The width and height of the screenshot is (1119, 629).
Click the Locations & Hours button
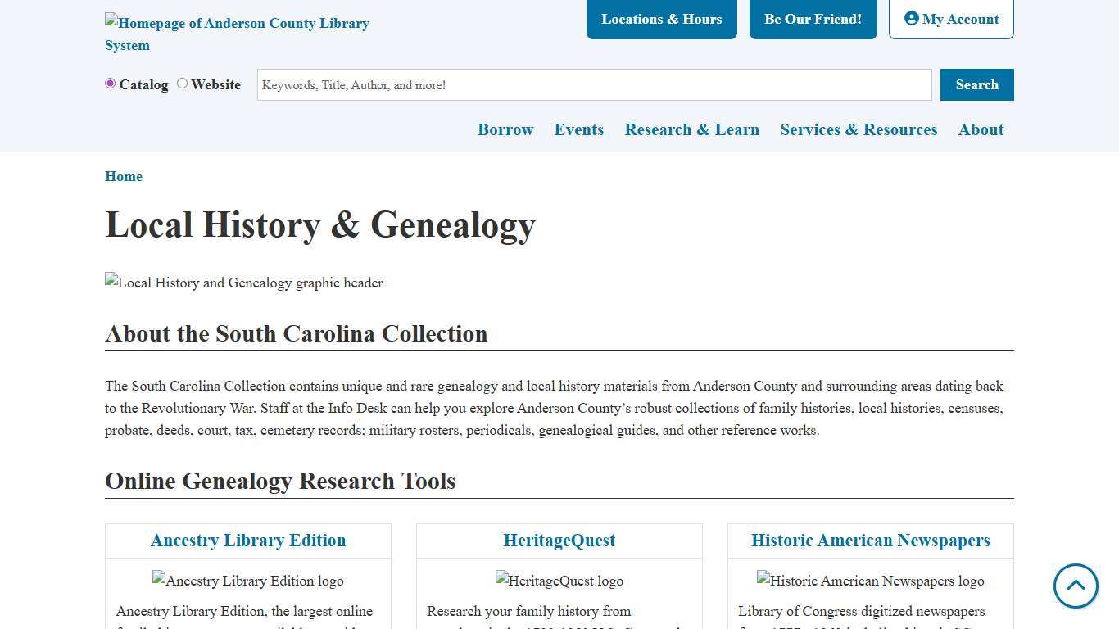tap(661, 19)
